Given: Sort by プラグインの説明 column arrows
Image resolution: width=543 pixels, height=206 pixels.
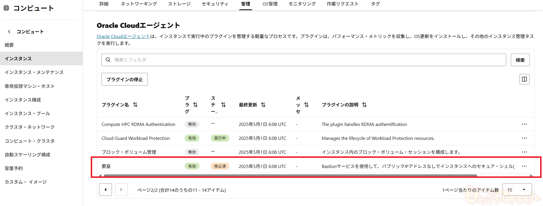Looking at the screenshot, I should pos(364,105).
